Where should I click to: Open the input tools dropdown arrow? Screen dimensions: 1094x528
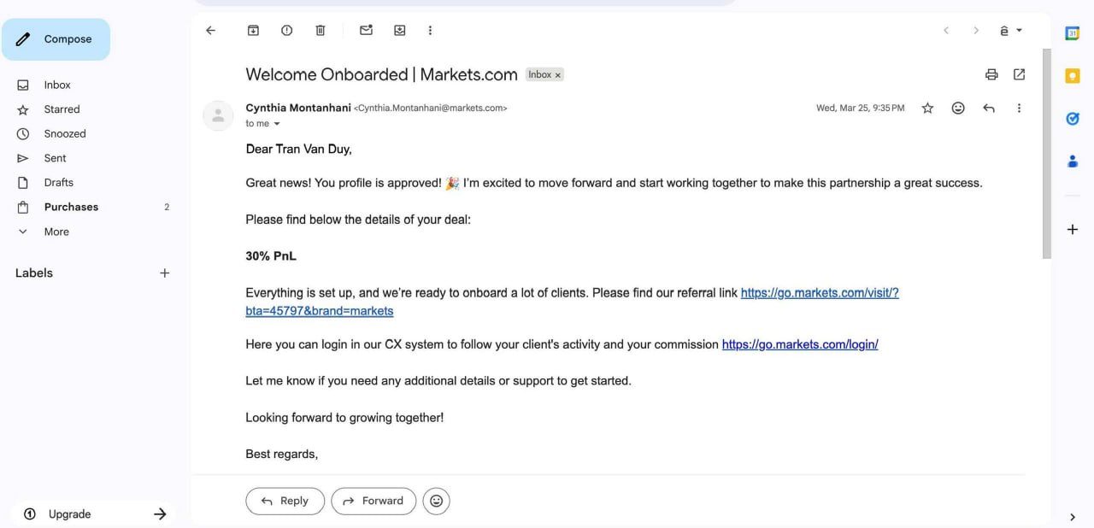pos(1019,31)
